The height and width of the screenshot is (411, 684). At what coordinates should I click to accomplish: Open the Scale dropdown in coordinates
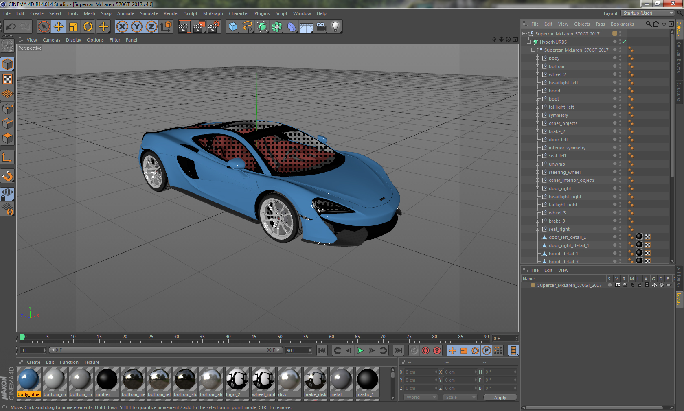click(x=460, y=397)
